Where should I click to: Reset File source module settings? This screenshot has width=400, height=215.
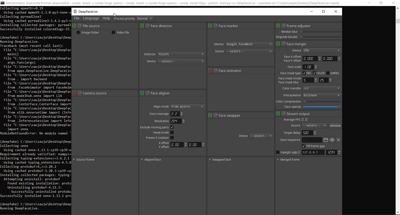79,26
